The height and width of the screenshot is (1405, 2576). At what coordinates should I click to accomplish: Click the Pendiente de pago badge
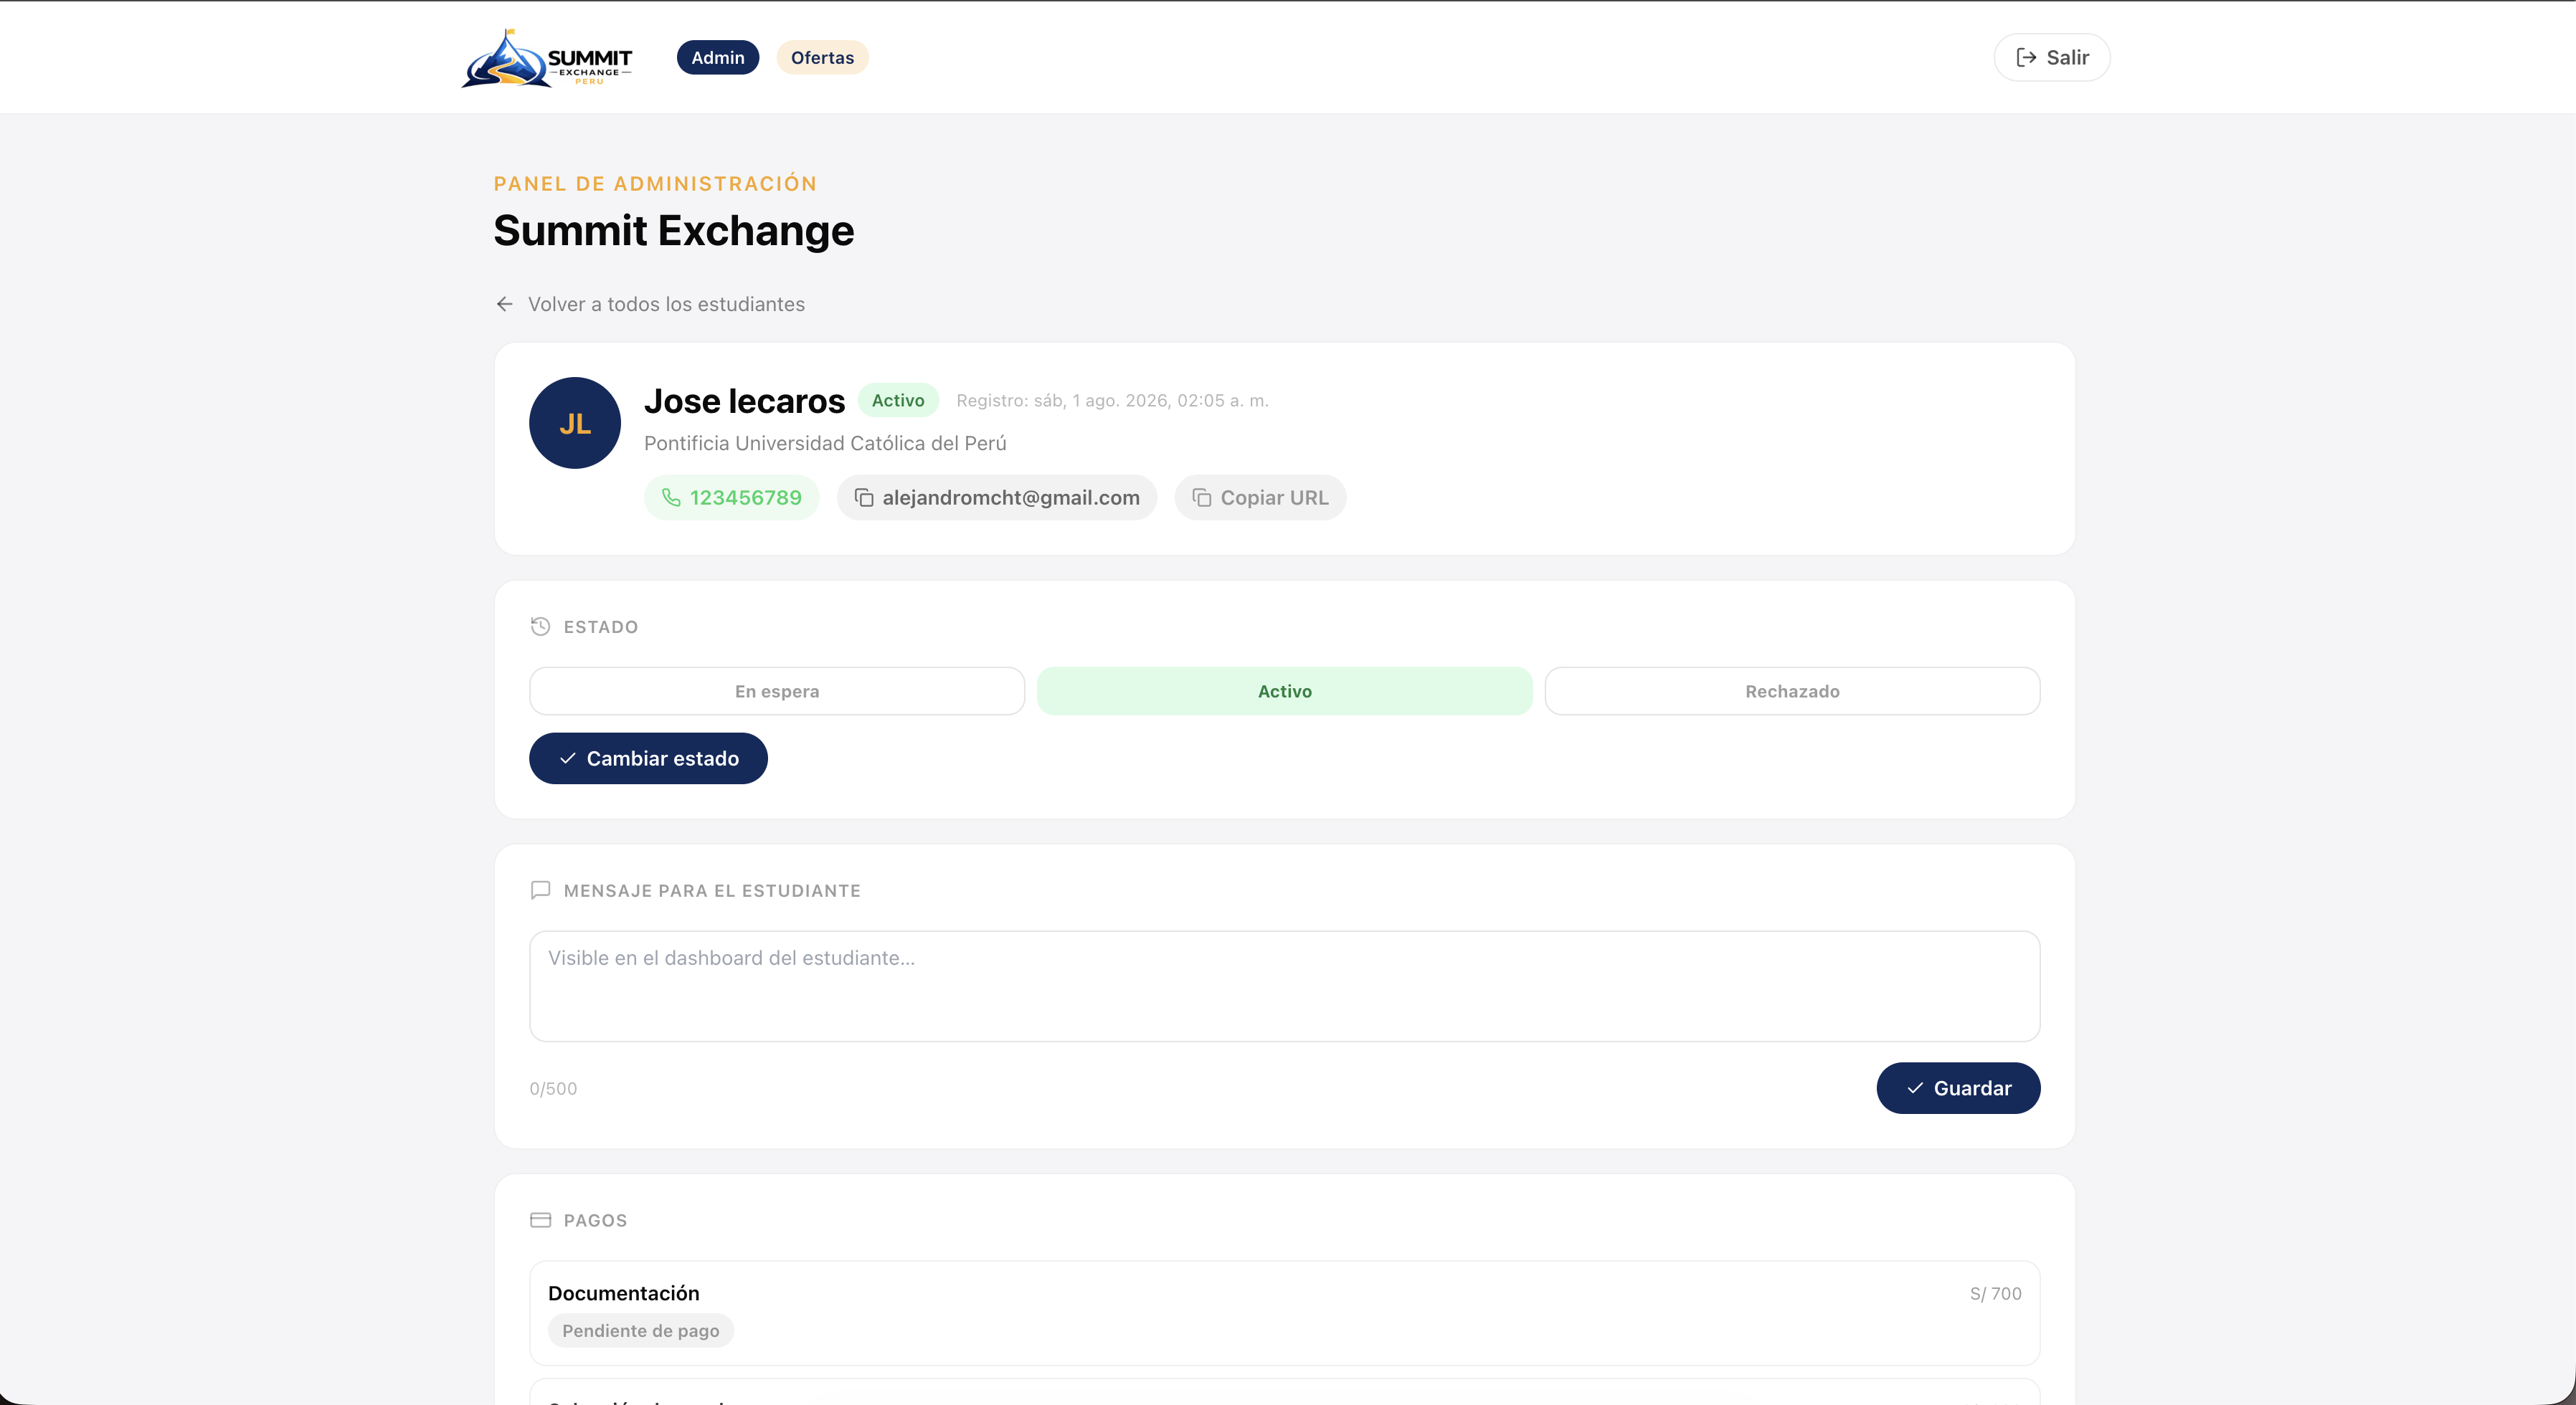click(x=641, y=1331)
